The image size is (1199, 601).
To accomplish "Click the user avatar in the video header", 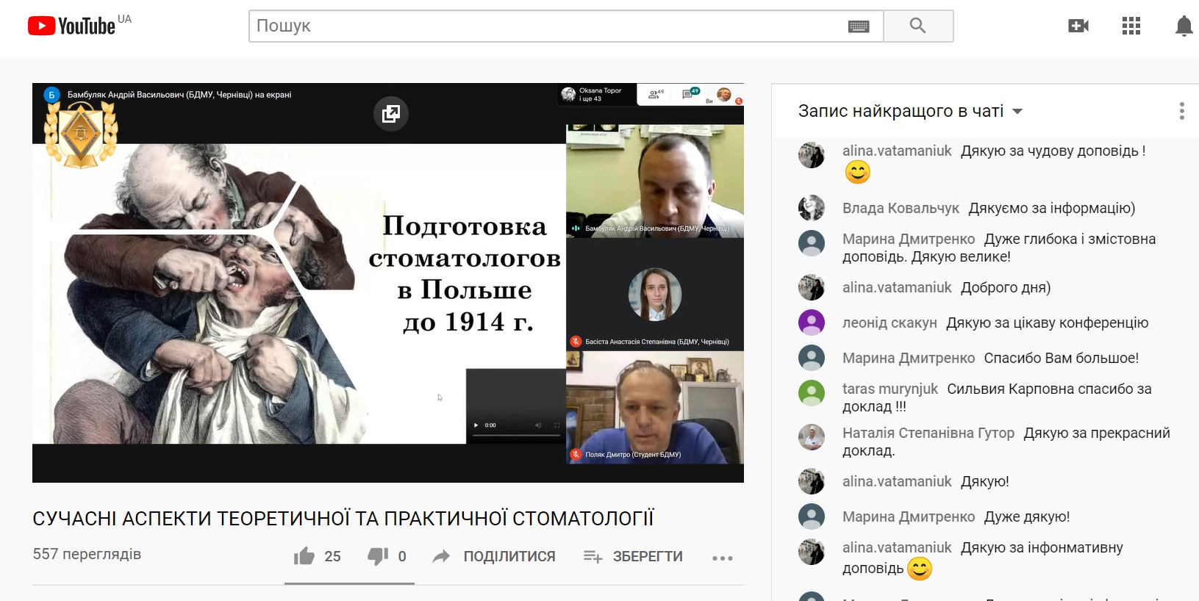I will point(724,94).
